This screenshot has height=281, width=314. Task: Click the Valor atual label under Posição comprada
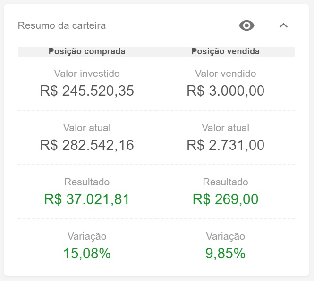click(87, 128)
